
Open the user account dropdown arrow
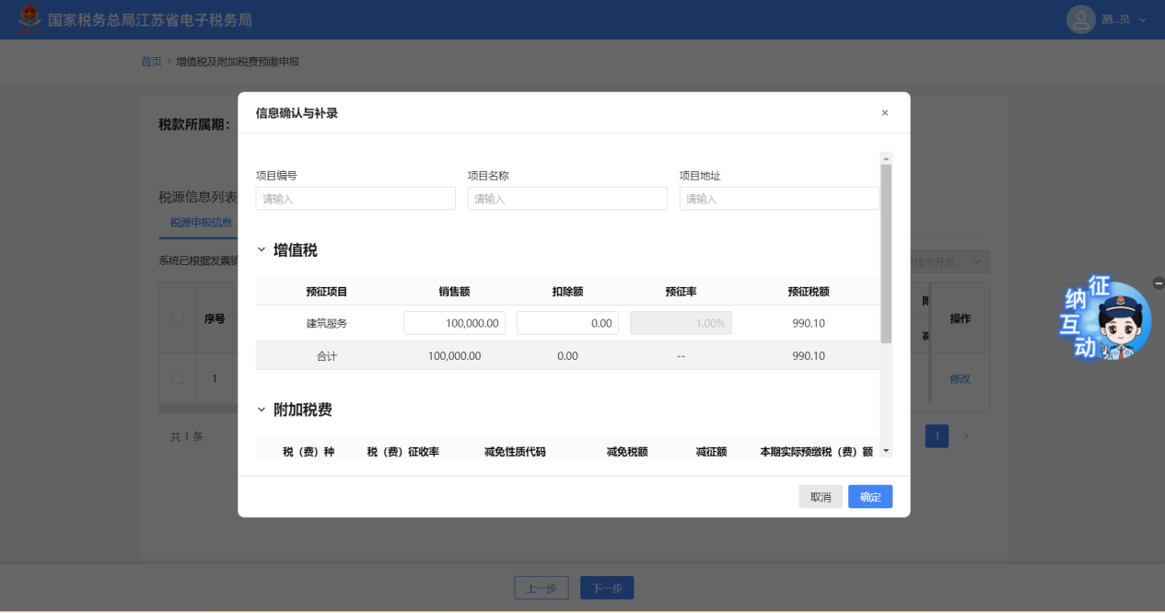(x=1143, y=19)
